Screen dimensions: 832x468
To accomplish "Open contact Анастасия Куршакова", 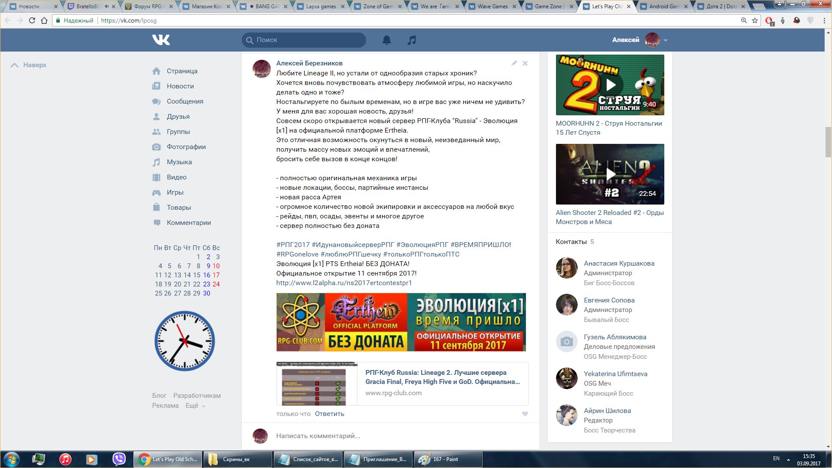I will [x=619, y=263].
